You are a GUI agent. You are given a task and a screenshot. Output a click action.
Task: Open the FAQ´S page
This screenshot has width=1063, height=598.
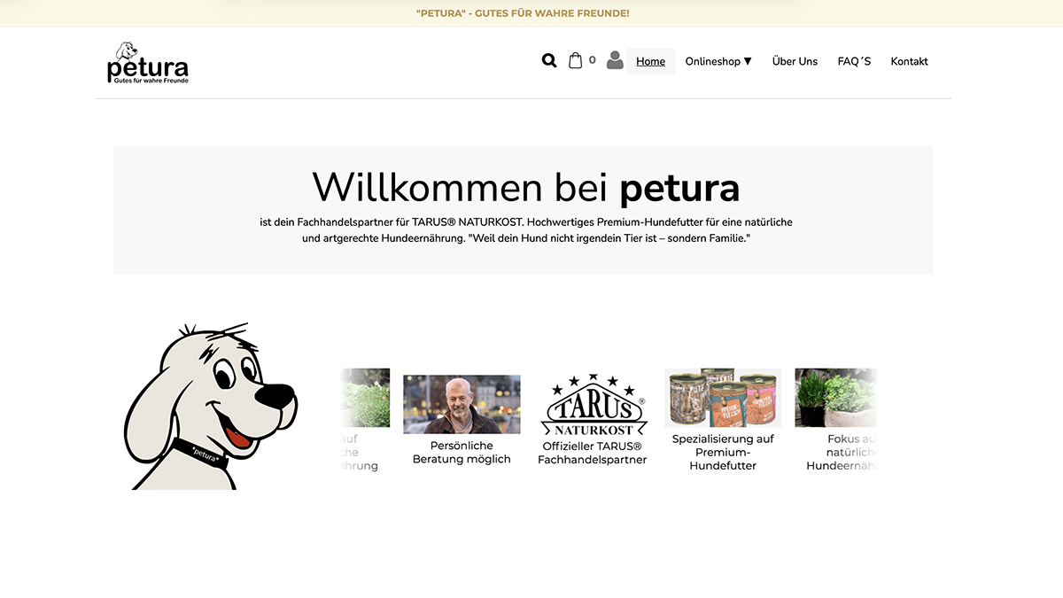click(854, 61)
